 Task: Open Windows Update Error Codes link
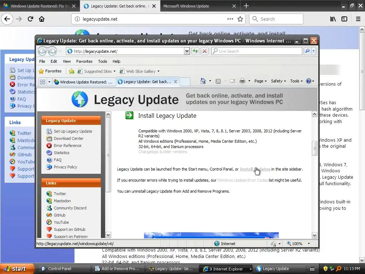(x=242, y=180)
